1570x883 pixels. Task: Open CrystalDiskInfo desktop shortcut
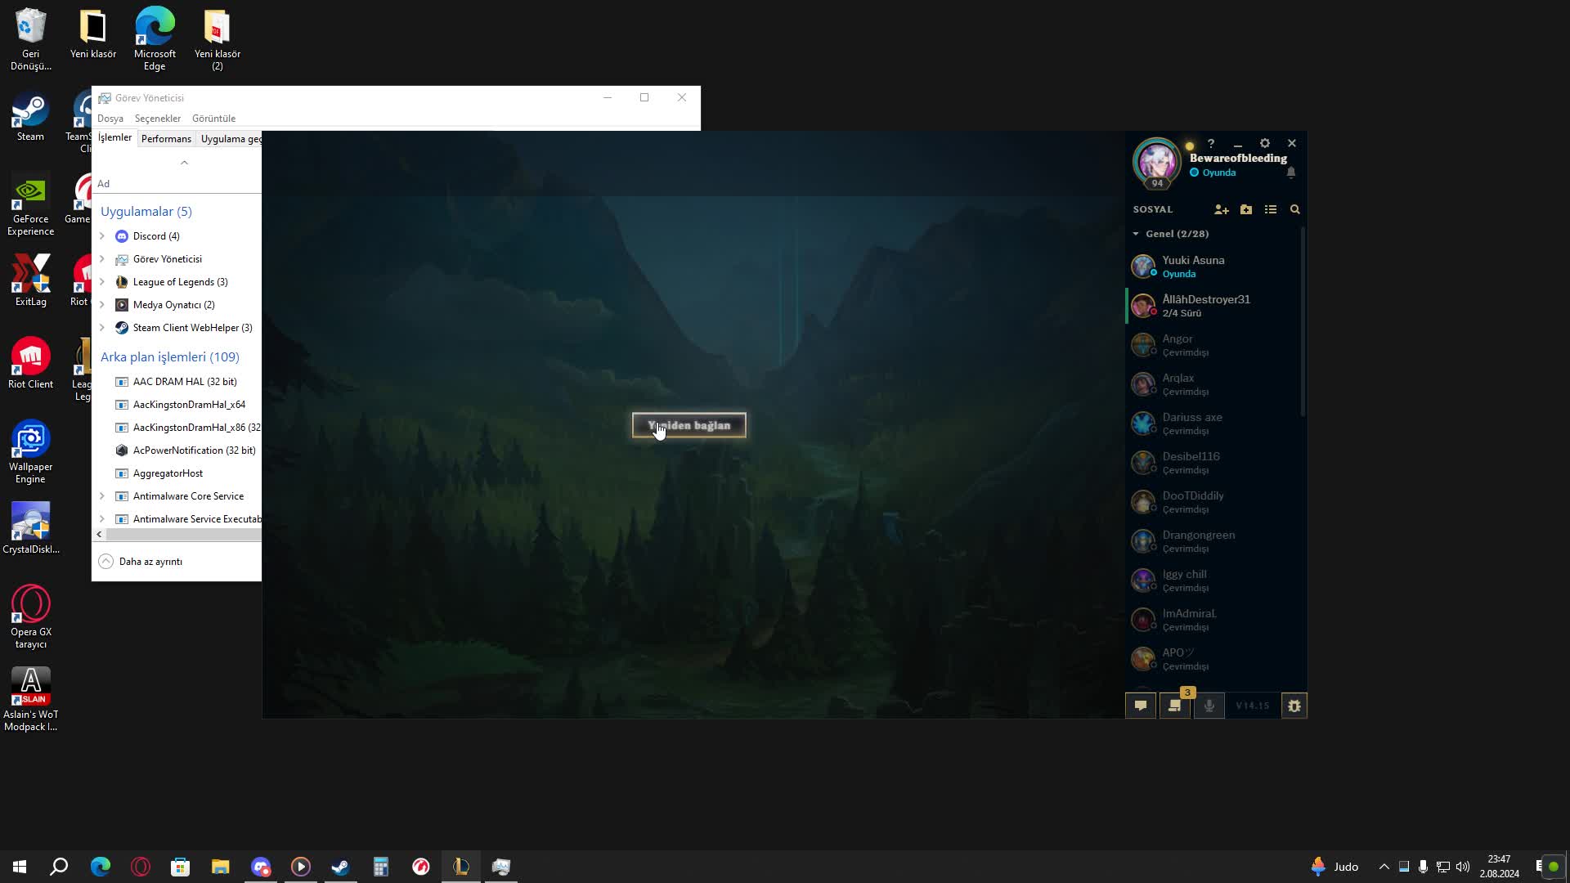coord(30,529)
